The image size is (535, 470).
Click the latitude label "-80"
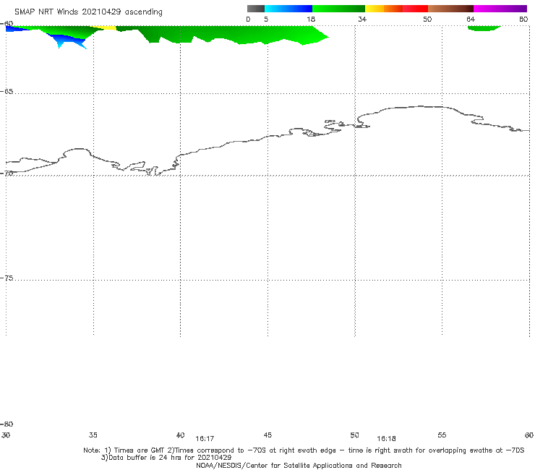coord(7,424)
